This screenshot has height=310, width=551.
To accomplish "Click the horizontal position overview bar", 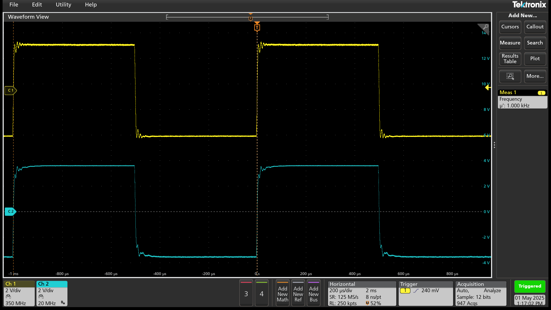I will point(247,17).
